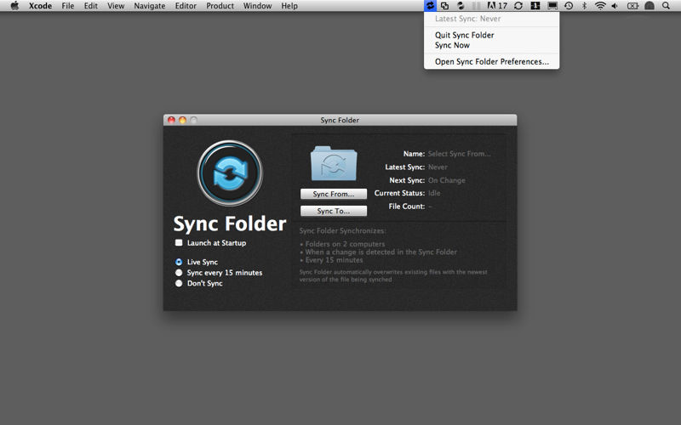Screen dimensions: 681x425
Task: Click the Current Status 'Idle' value
Action: pos(434,193)
